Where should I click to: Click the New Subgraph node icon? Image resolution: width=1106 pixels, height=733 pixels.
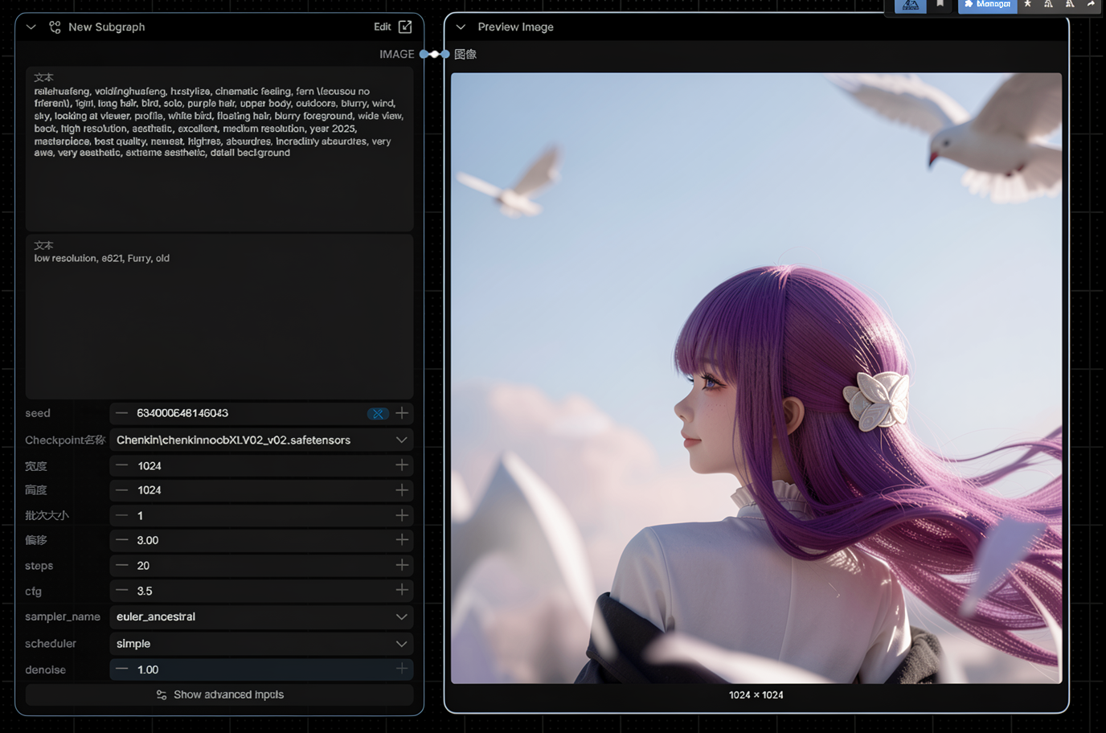click(x=55, y=27)
